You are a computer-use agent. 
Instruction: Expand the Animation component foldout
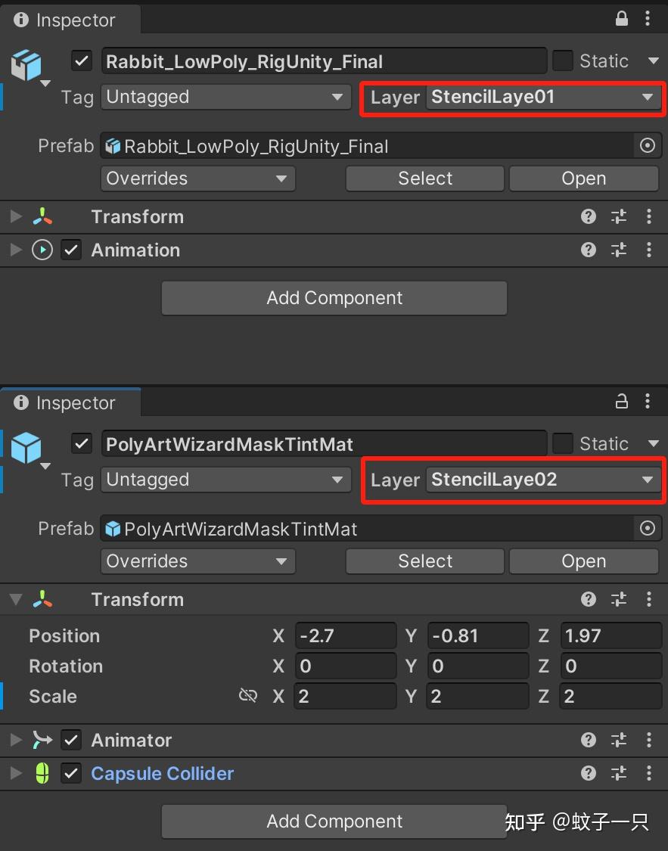coord(17,250)
